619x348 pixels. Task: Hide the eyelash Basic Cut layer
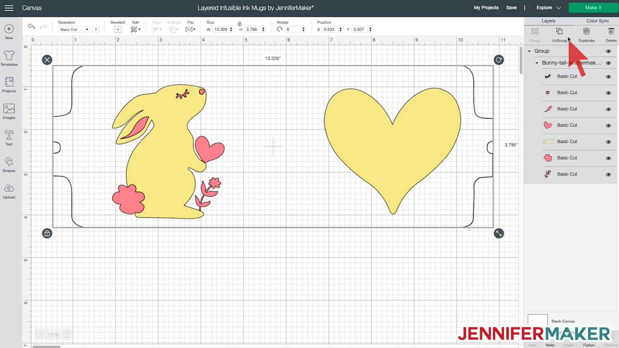coord(609,77)
